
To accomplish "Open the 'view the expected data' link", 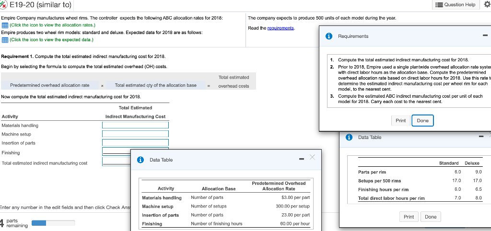I will 51,40.
